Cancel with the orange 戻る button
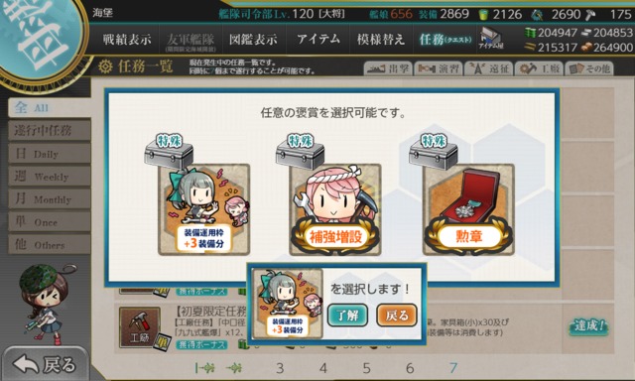635x381 pixels. [x=397, y=315]
